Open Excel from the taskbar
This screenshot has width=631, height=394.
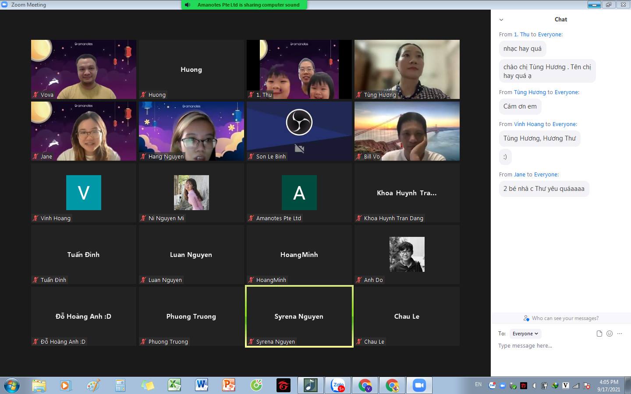(x=174, y=385)
